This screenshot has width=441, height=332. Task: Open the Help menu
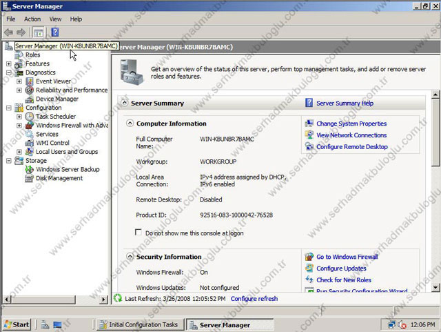tap(76, 19)
